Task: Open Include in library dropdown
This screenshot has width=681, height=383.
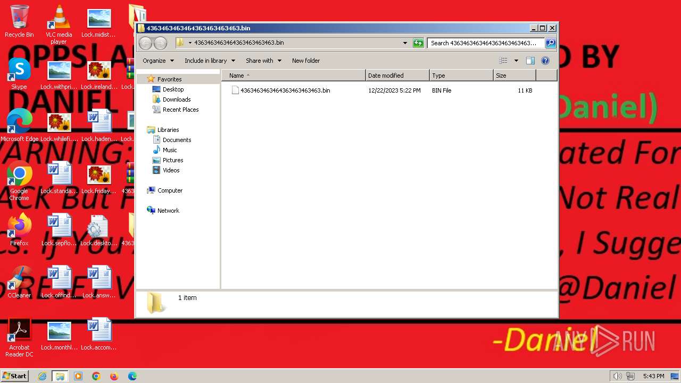Action: [210, 61]
